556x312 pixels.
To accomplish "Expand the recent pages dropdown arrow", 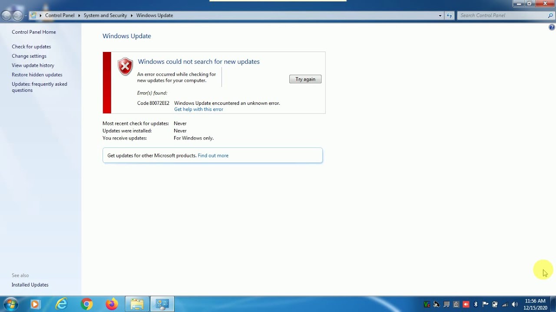I will (26, 16).
